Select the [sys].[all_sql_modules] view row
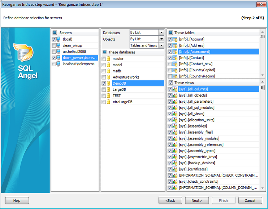The image size is (268, 209). pos(219,108)
